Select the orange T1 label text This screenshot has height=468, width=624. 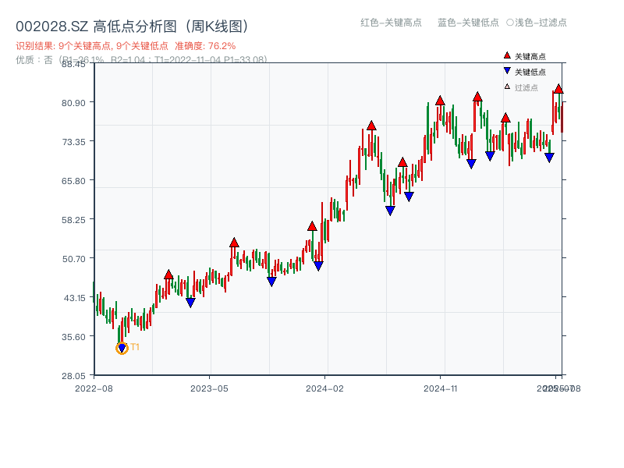(x=135, y=347)
